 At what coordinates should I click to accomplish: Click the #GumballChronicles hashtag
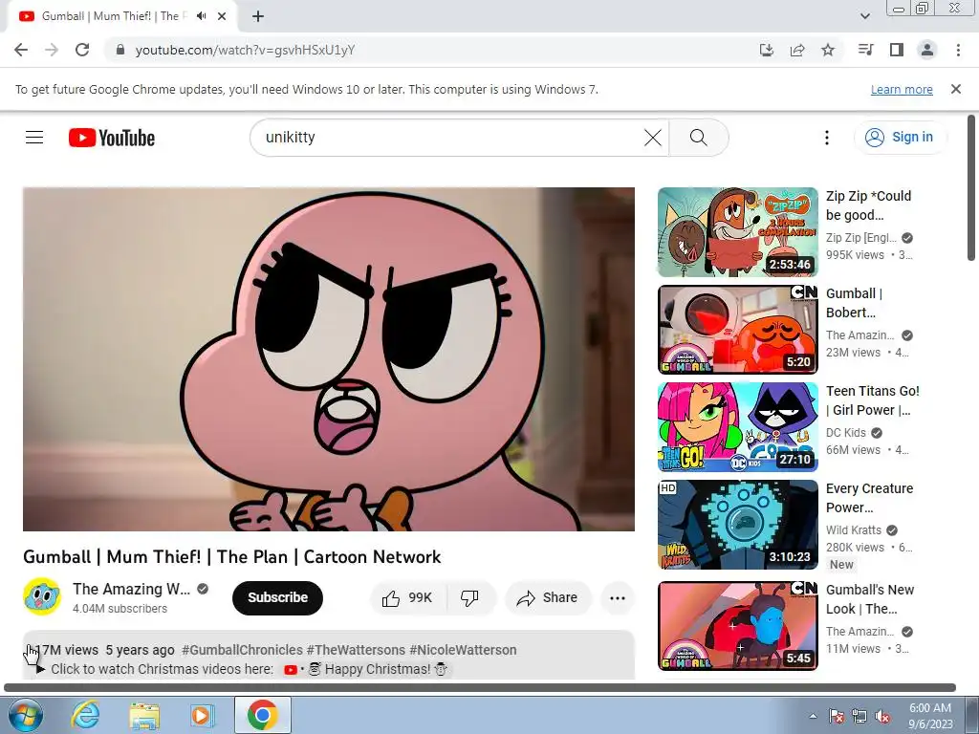(x=242, y=650)
